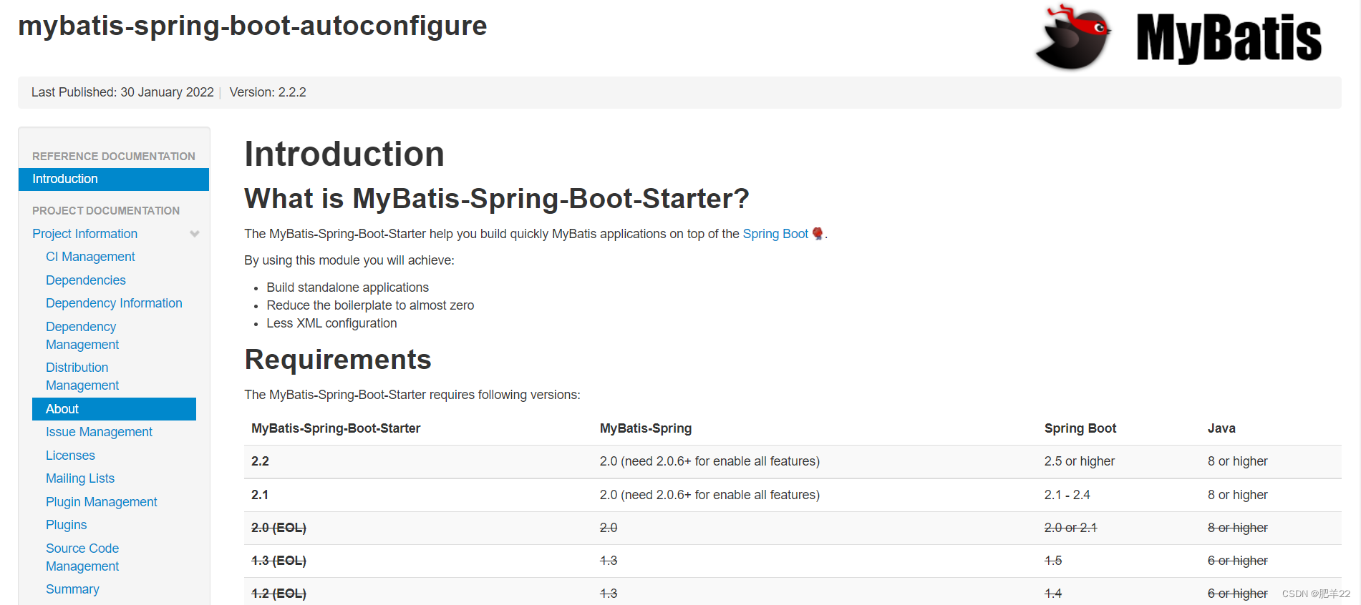Screen dimensions: 1361x605
Task: Click external link icon beside Spring Boot
Action: (818, 234)
